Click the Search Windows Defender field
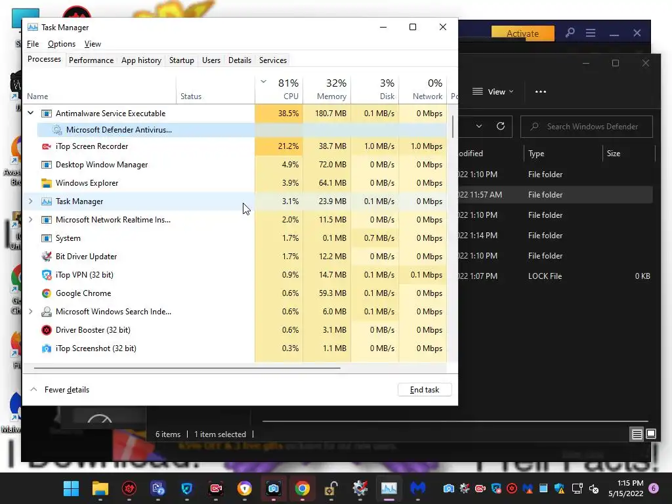Image resolution: width=672 pixels, height=504 pixels. 586,127
